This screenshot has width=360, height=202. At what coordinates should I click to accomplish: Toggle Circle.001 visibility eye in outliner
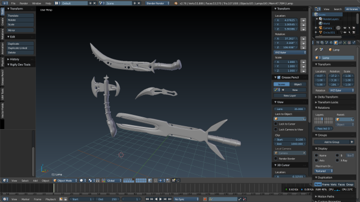click(345, 33)
